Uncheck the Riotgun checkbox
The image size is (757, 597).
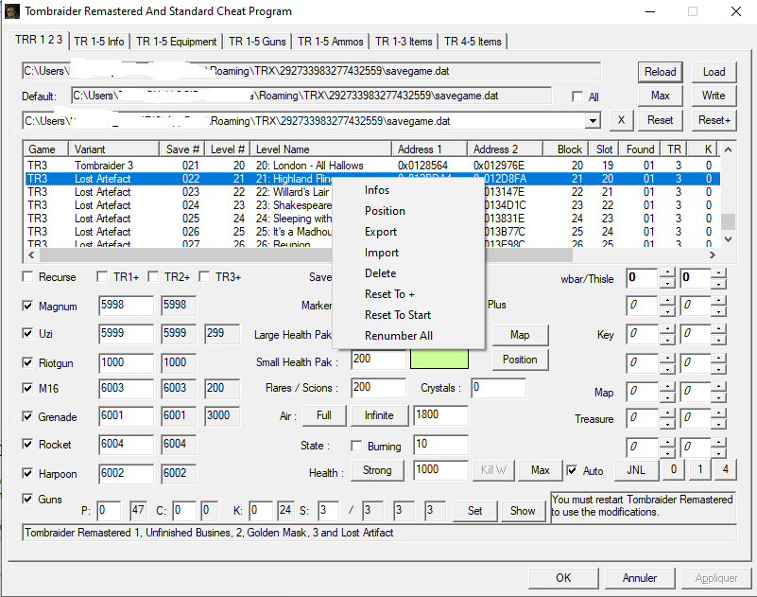coord(27,362)
